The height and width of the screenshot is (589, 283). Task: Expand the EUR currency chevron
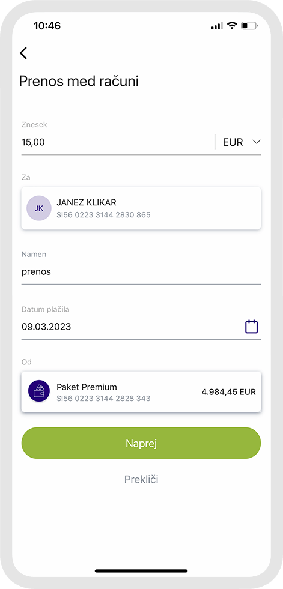257,142
